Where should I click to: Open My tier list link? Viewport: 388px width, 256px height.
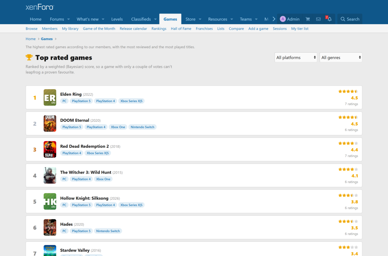pyautogui.click(x=300, y=29)
